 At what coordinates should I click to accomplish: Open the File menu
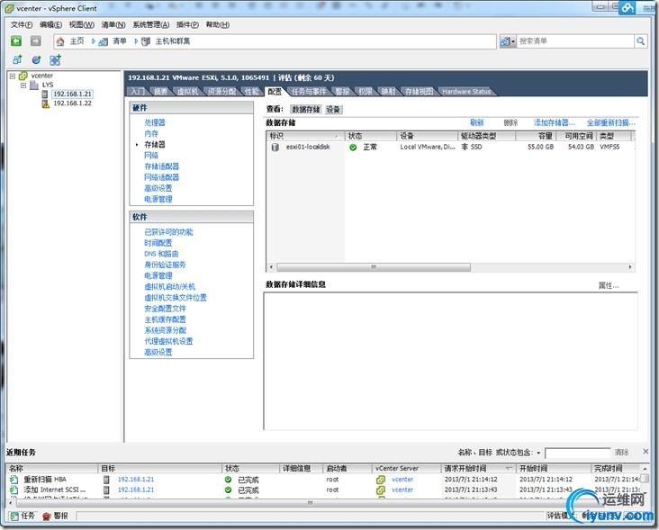pyautogui.click(x=22, y=25)
